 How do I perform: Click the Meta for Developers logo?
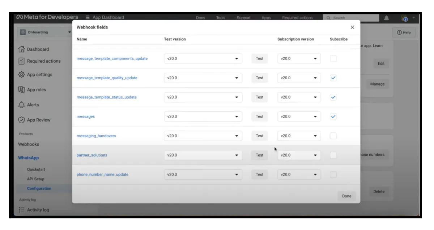click(47, 17)
